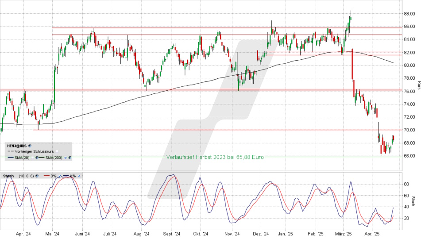Click the Vorheriger Schlusskurs legend text
Screen dimensions: 425x239
coord(34,151)
